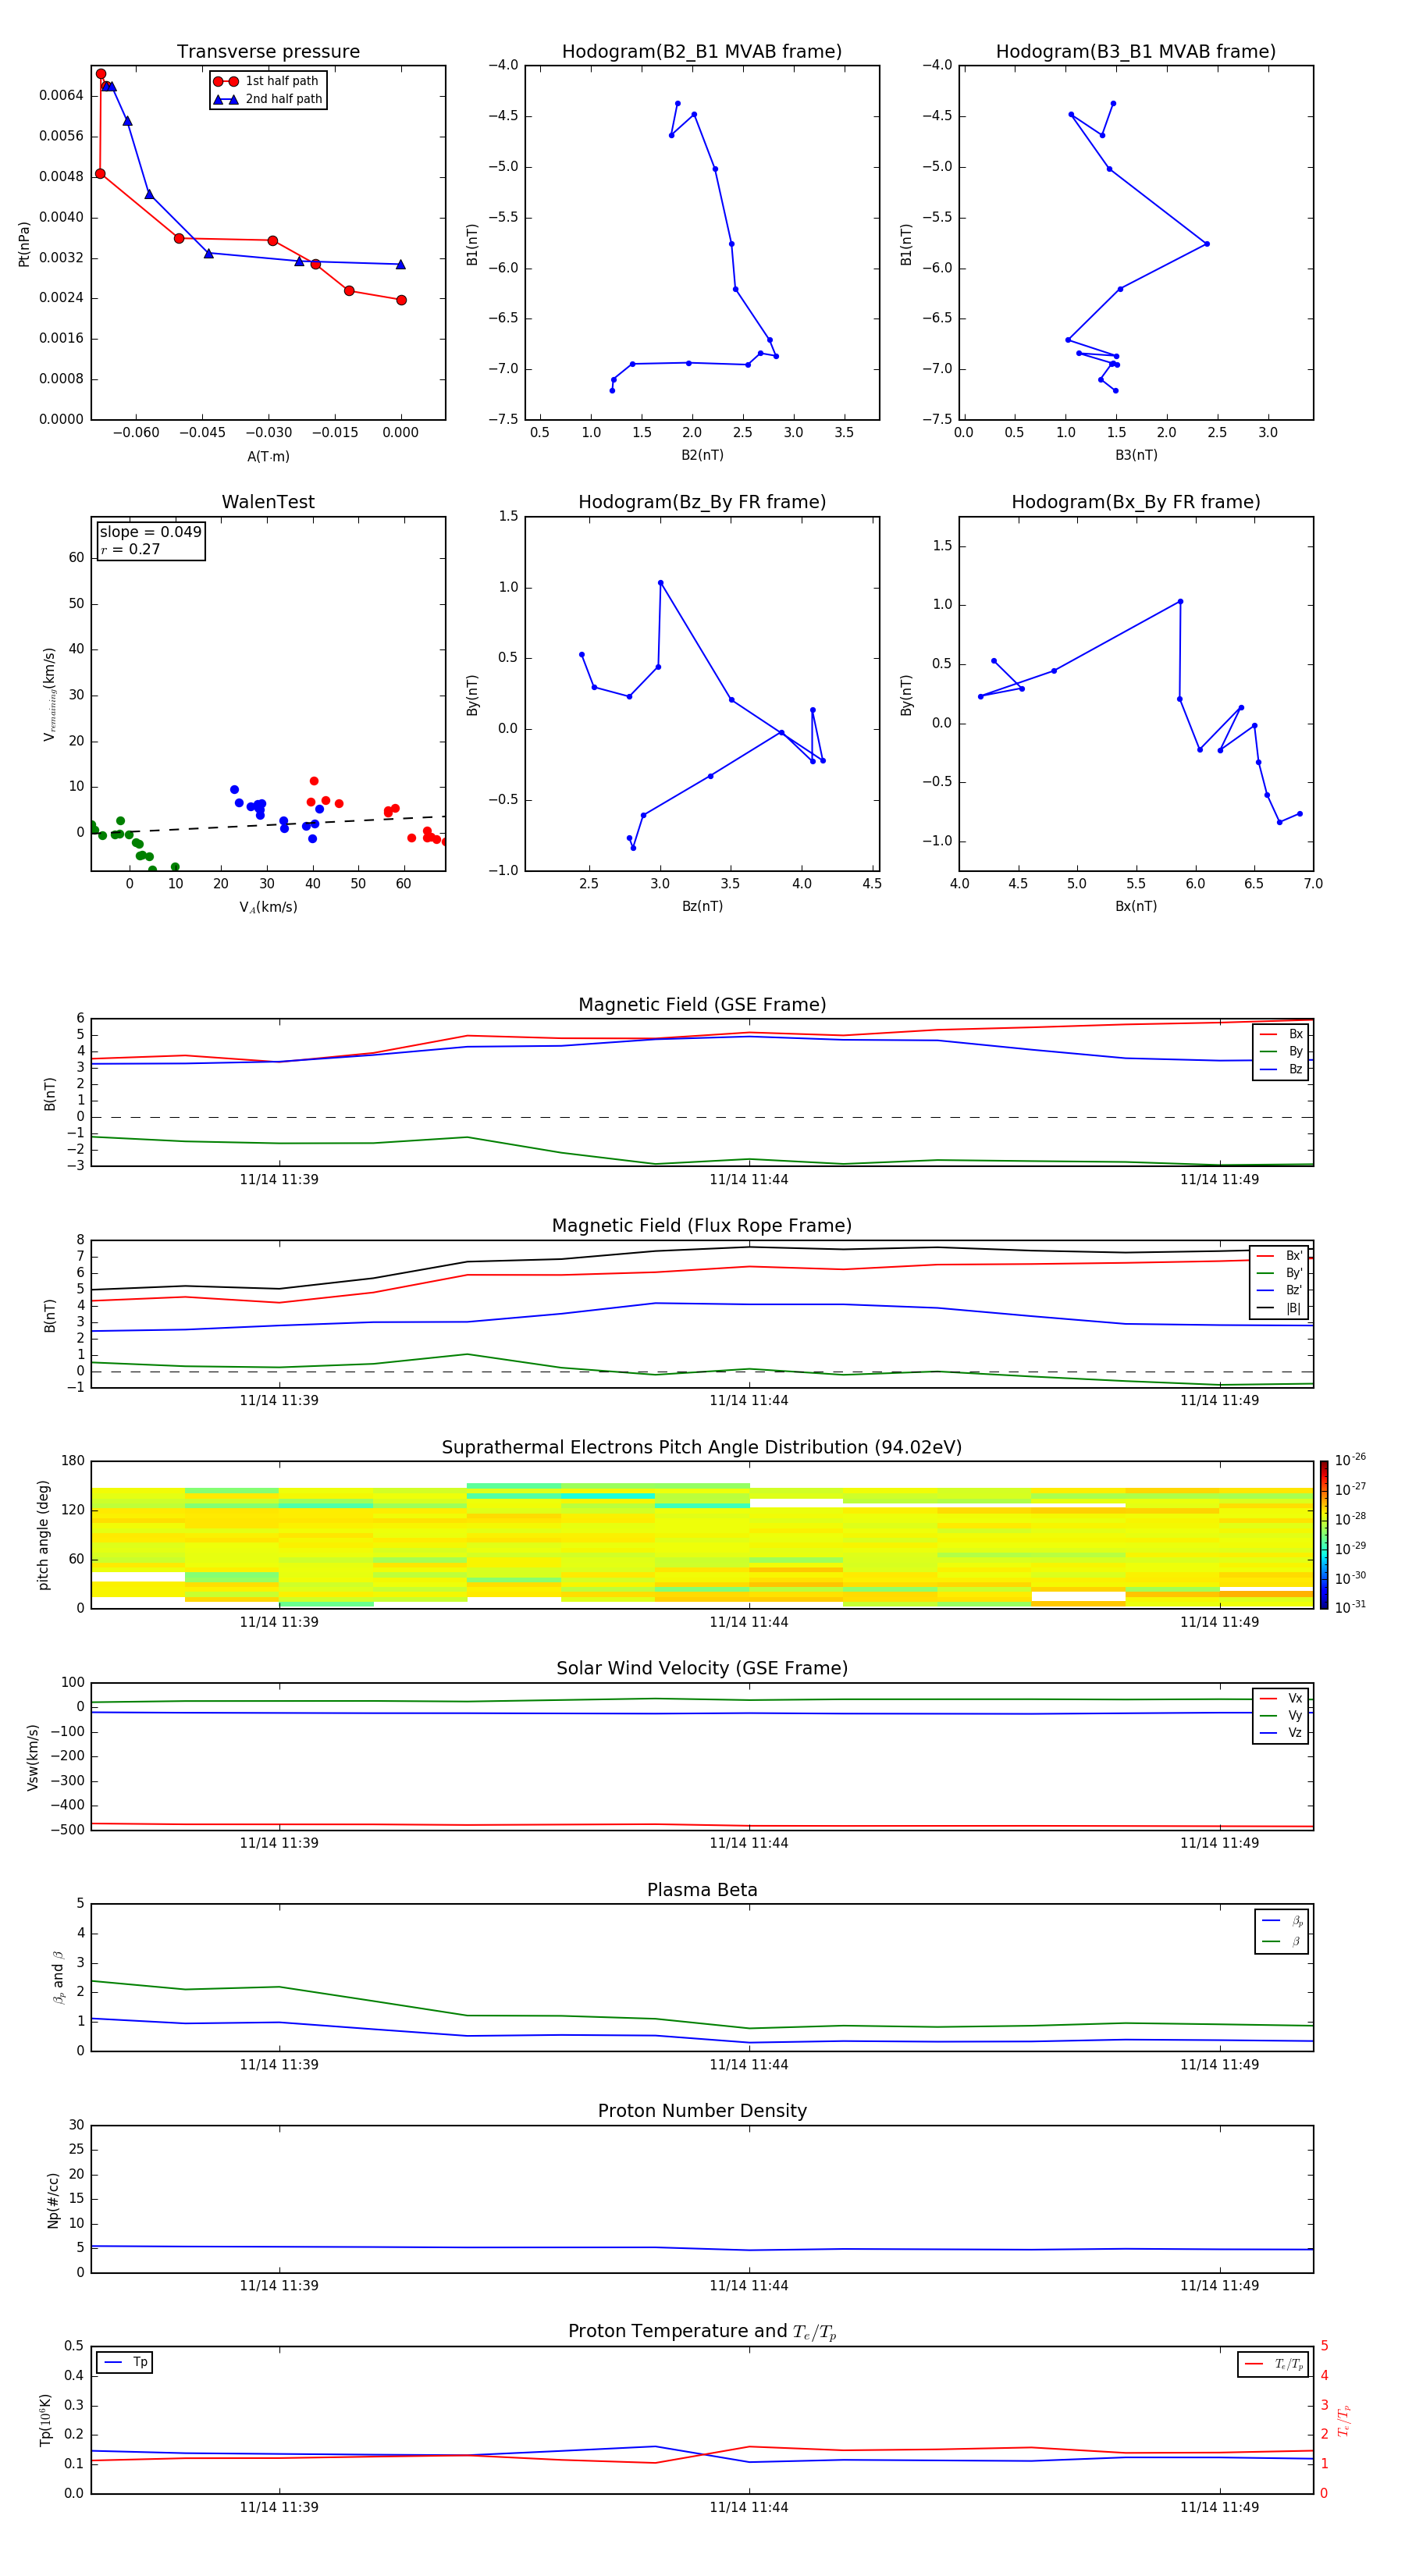The width and height of the screenshot is (1405, 2576).
Task: Click the B3(nT) axis label
Action: (x=1136, y=455)
